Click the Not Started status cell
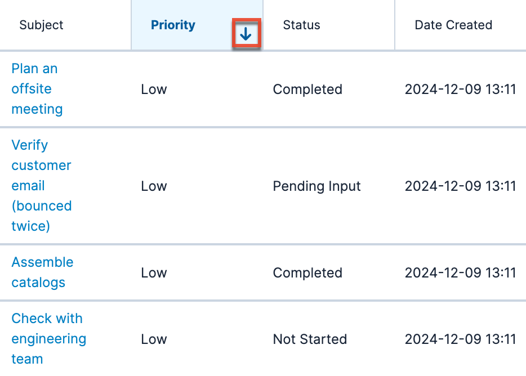Viewport: 526px width, 376px height. [x=310, y=339]
